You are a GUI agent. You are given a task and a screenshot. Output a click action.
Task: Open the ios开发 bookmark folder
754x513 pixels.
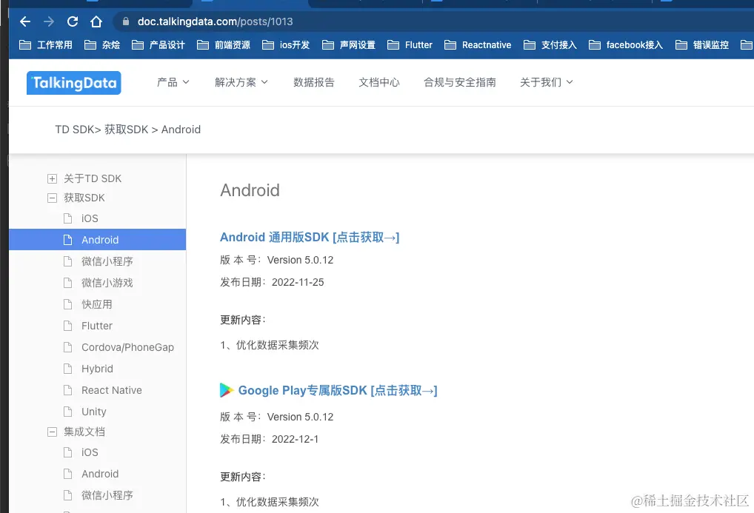[286, 44]
